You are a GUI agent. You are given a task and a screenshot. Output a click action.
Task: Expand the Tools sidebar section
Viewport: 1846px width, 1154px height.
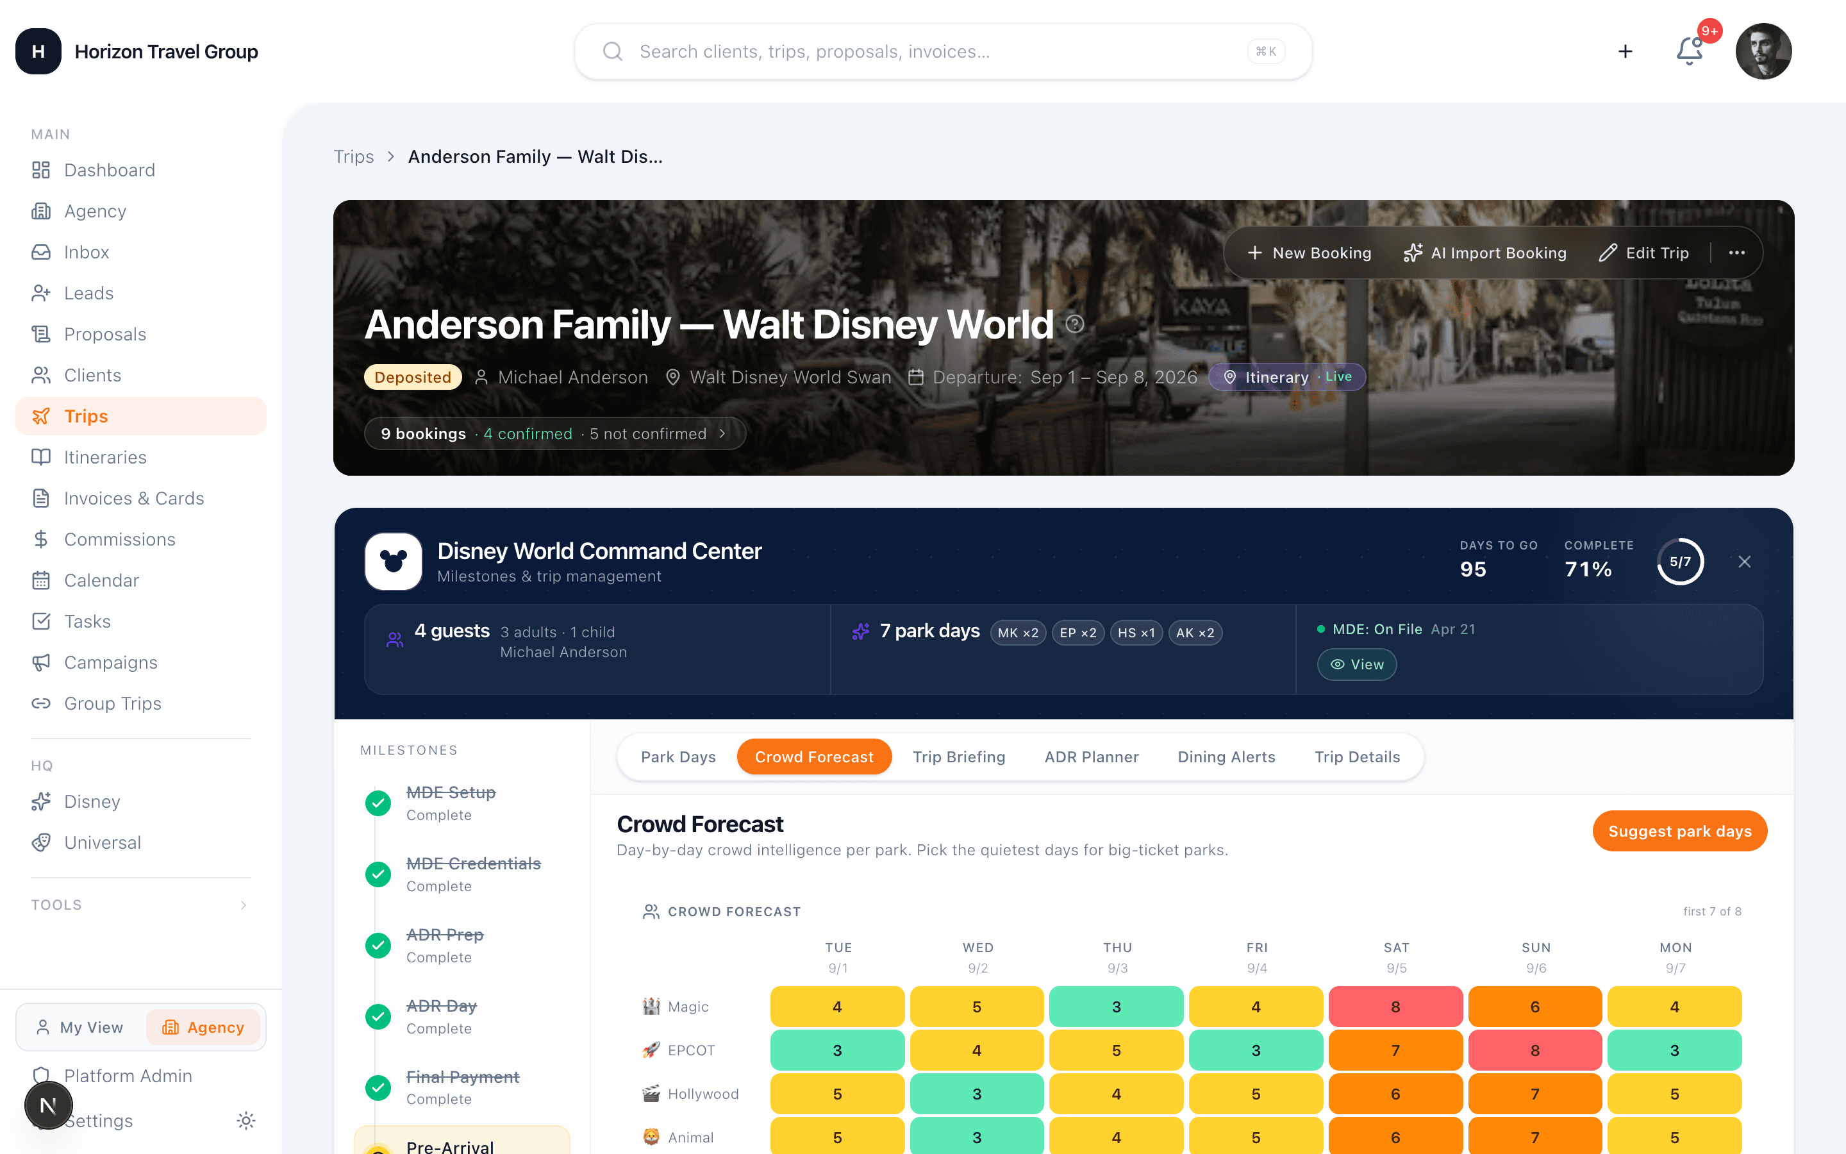[x=140, y=905]
